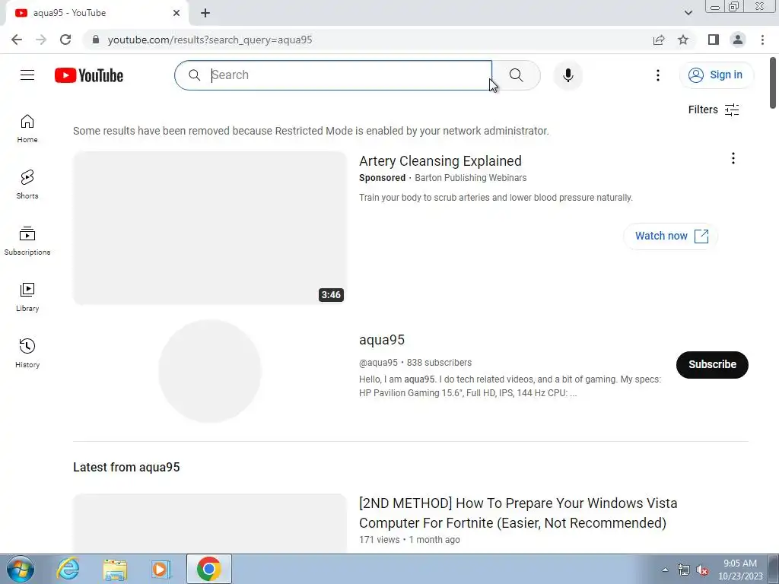Click the Watch now button
This screenshot has width=779, height=584.
671,236
